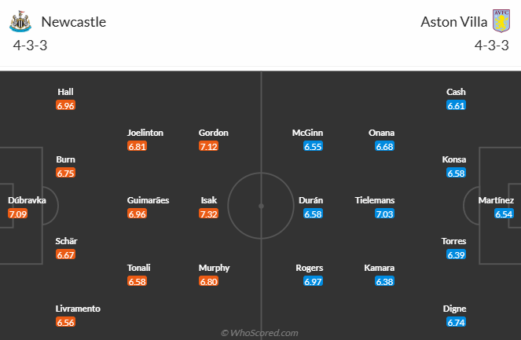
Task: Click Durán's 6.58 rating badge
Action: point(312,214)
